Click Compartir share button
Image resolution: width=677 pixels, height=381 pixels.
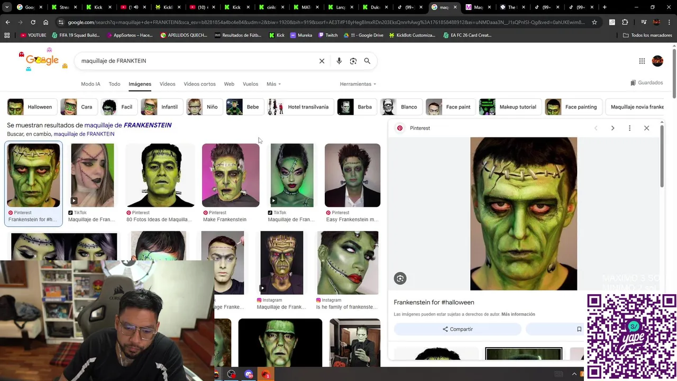(458, 329)
